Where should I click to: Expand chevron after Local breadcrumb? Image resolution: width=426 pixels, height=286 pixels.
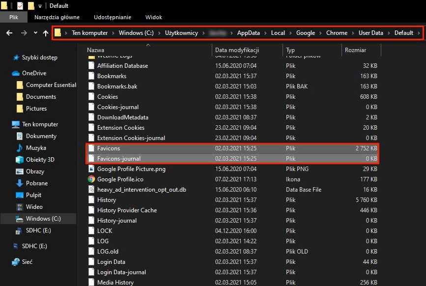tap(290, 33)
